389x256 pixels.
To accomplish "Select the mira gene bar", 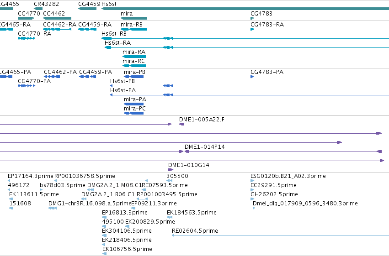I will pyautogui.click(x=134, y=18).
